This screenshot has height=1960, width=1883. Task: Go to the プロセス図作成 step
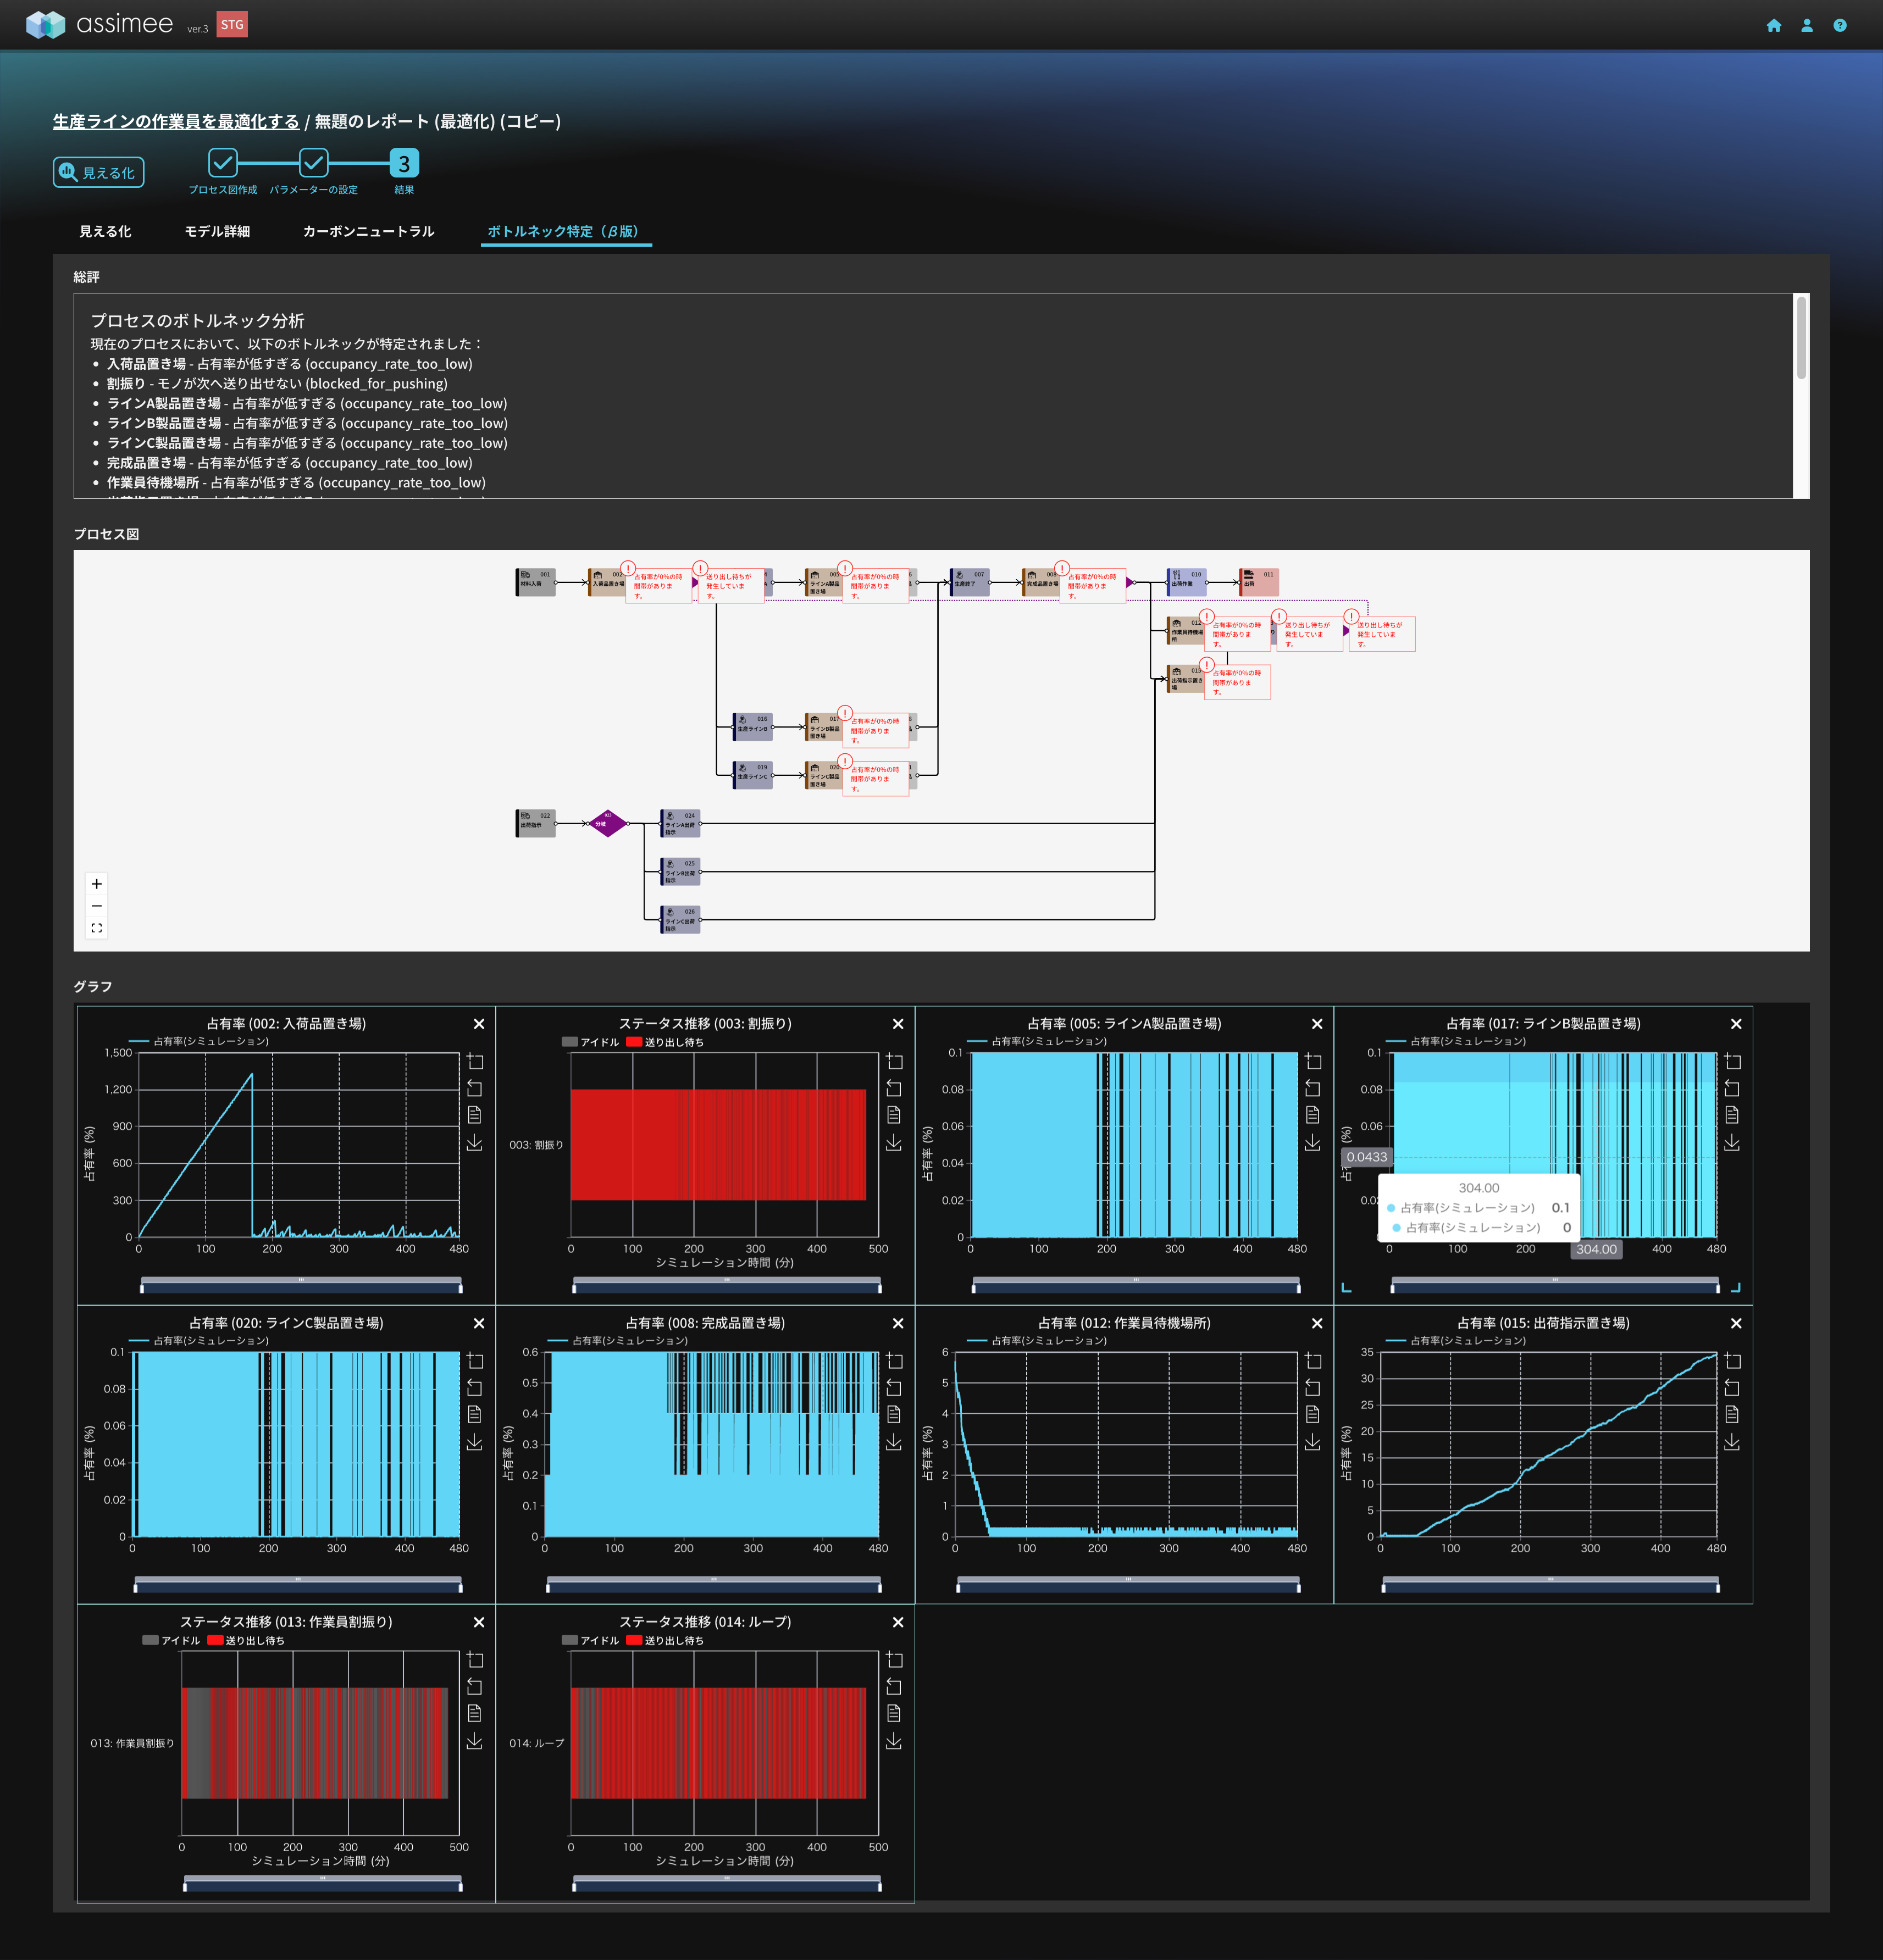click(x=222, y=163)
